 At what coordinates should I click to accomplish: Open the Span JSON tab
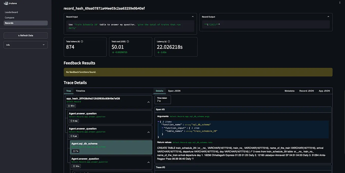coord(174,91)
